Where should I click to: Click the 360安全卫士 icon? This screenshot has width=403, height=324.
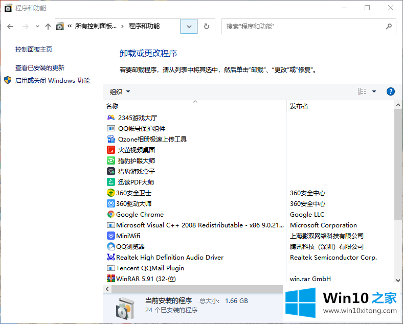pos(111,193)
